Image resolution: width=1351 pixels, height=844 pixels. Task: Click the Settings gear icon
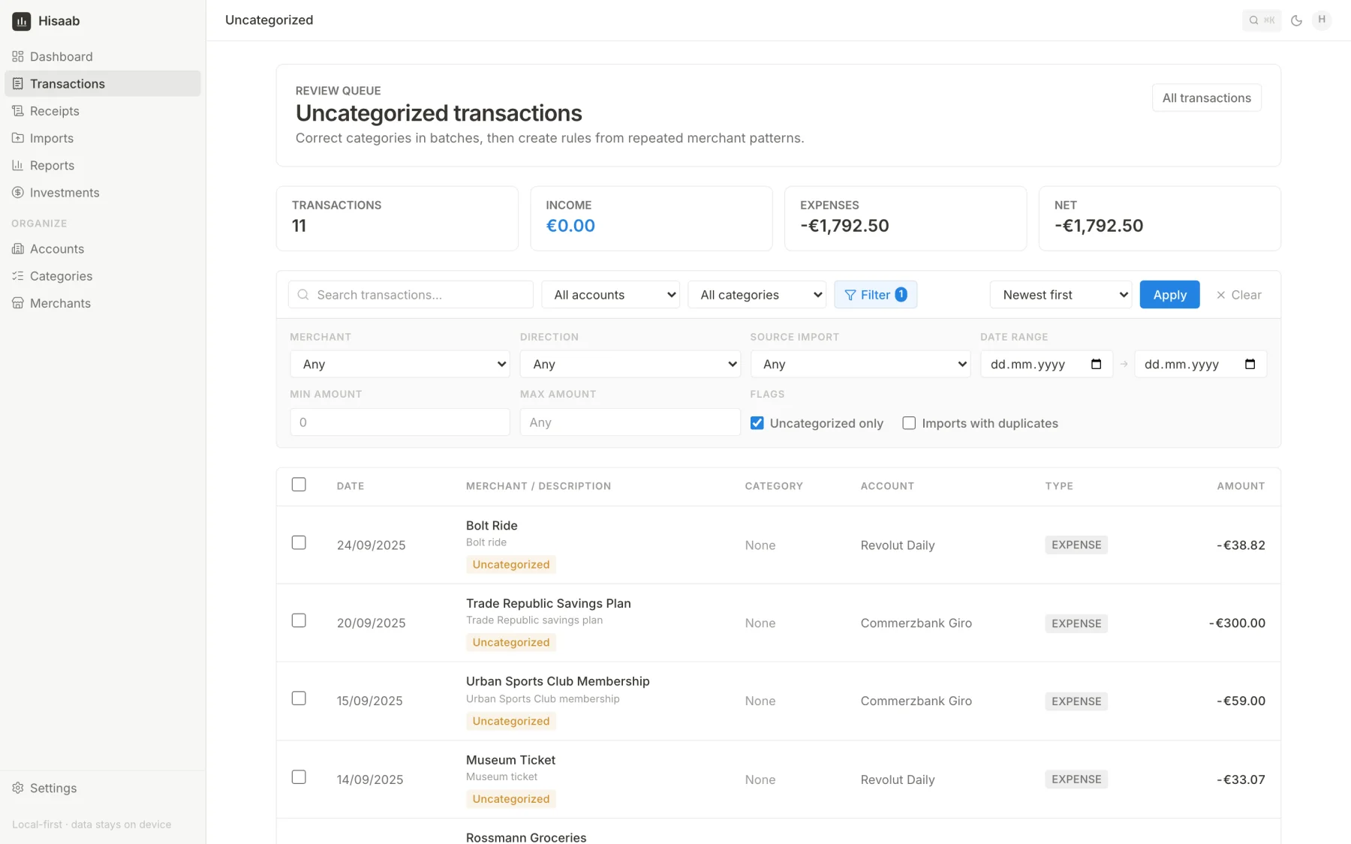pos(18,788)
